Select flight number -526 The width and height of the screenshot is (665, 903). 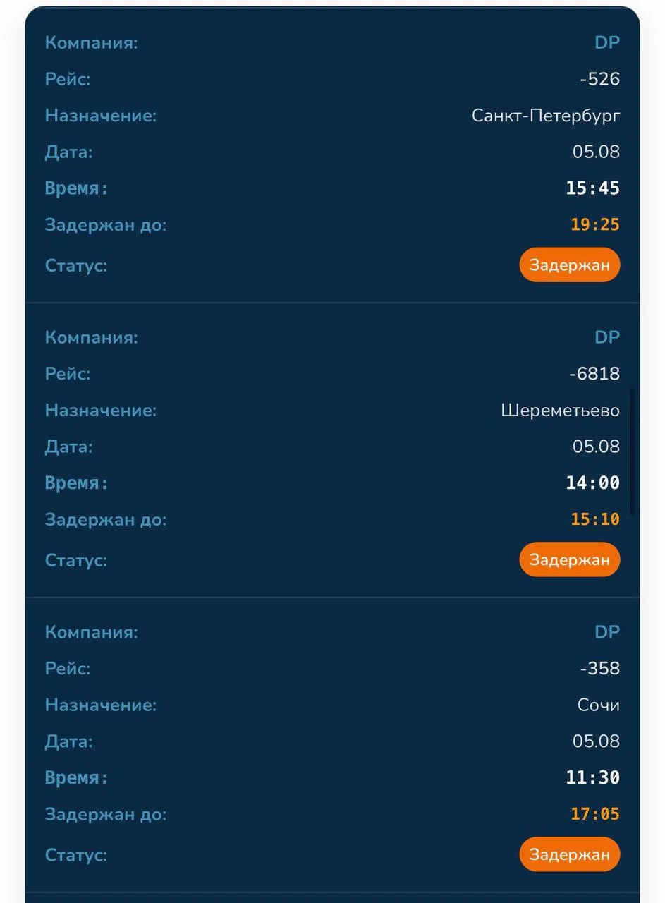599,79
